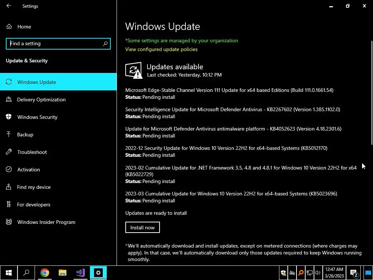Select the 2023-03 Cumulative Update KB5023696 entry
Image resolution: width=373 pixels, height=280 pixels.
click(231, 197)
